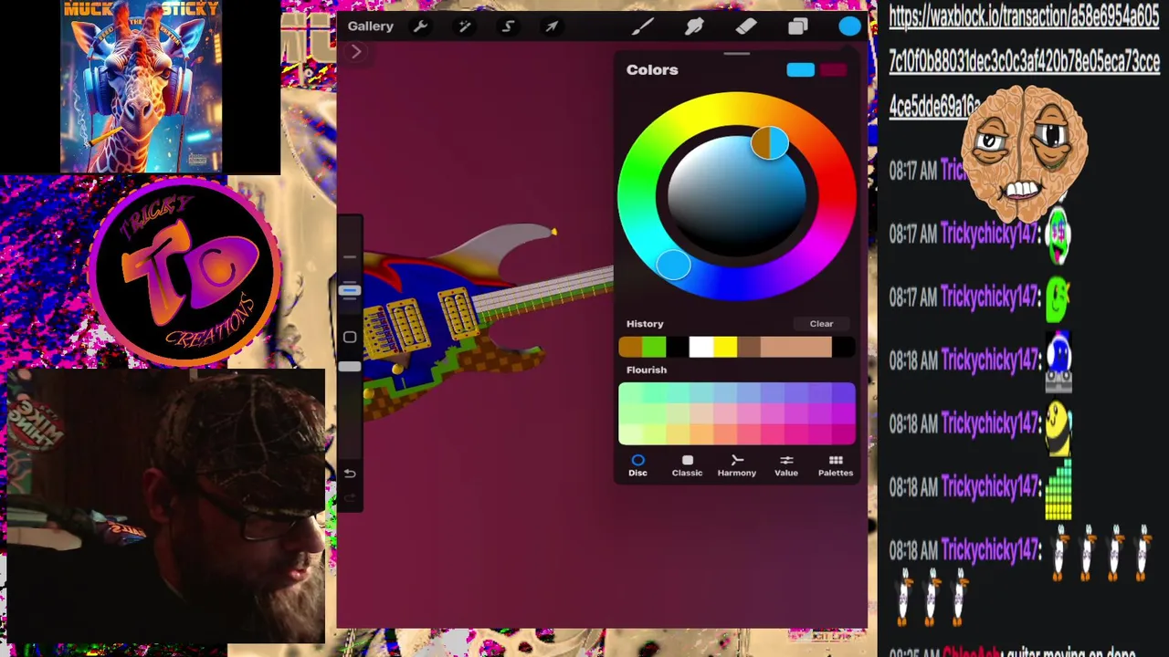Screen dimensions: 1169x657
Task: Click the History label
Action: (645, 324)
